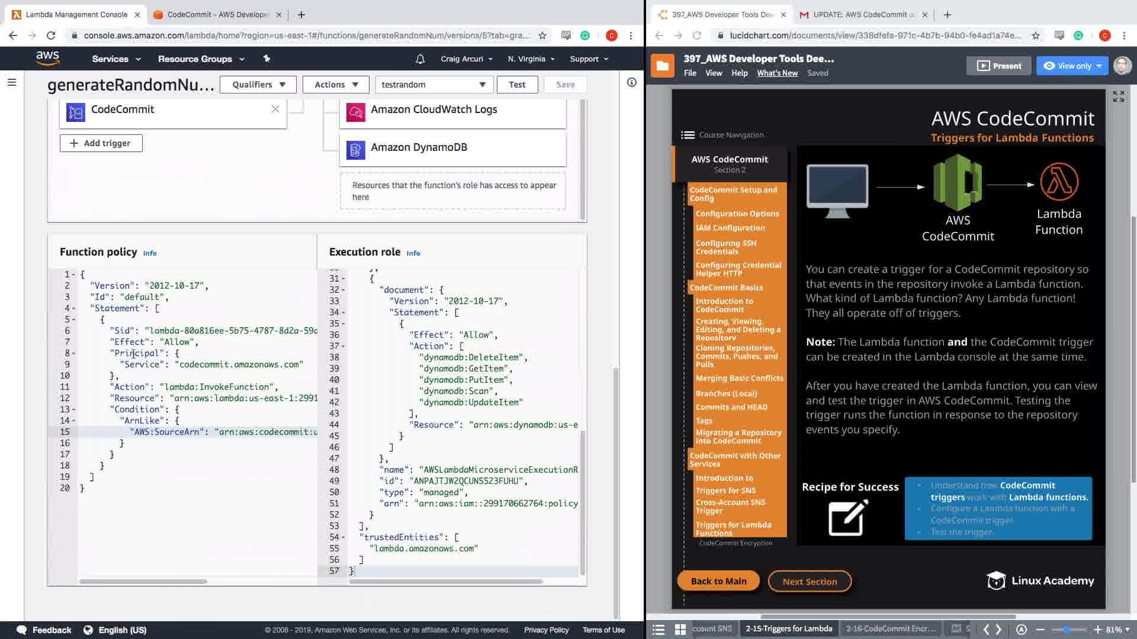Enter fullscreen with the expand arrows icon
Image resolution: width=1137 pixels, height=639 pixels.
(x=1118, y=96)
